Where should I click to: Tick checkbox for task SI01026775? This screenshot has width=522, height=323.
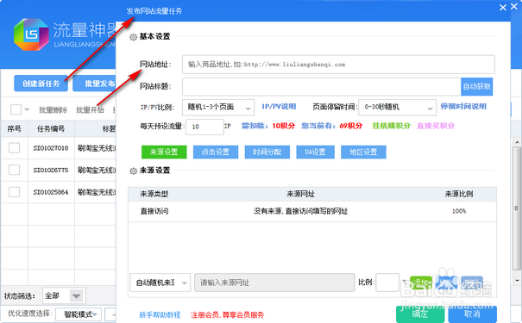click(15, 170)
